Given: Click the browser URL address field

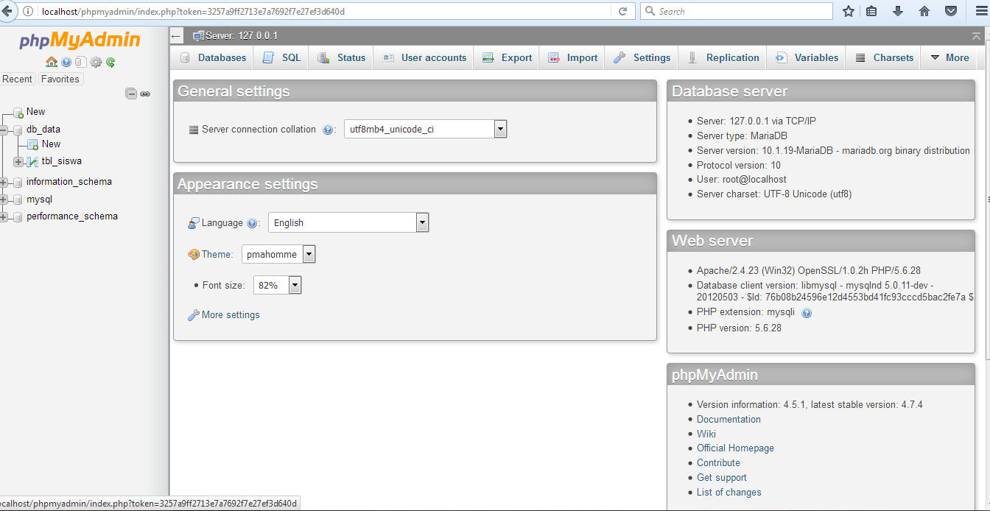Looking at the screenshot, I should [324, 11].
